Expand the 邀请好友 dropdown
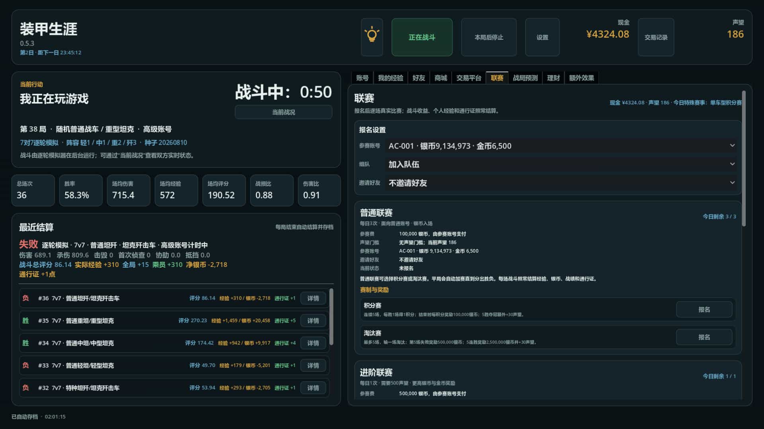 tap(561, 183)
